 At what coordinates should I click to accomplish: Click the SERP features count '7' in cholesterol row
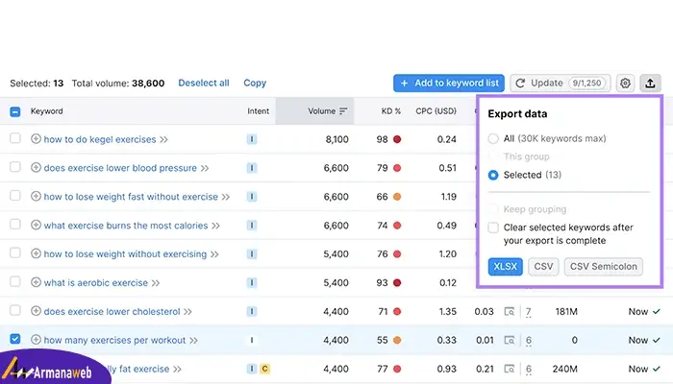pos(529,312)
